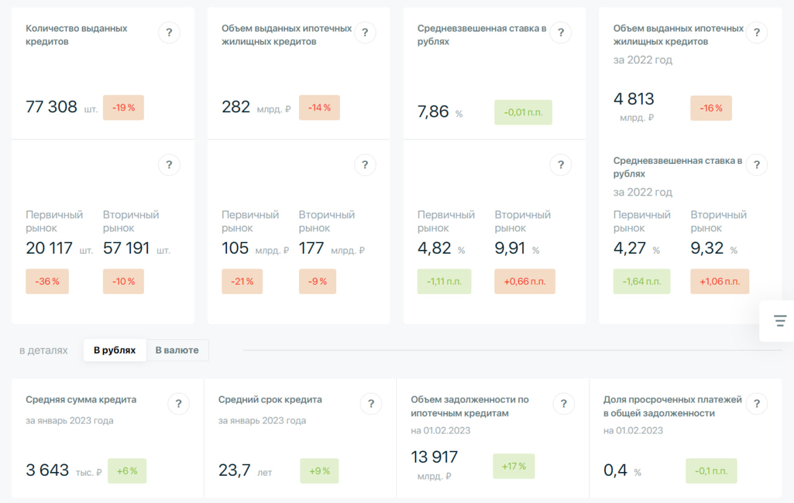Click the help icon on Объем выданных ипотечных жилищных кредитов
The height and width of the screenshot is (503, 794).
(365, 32)
